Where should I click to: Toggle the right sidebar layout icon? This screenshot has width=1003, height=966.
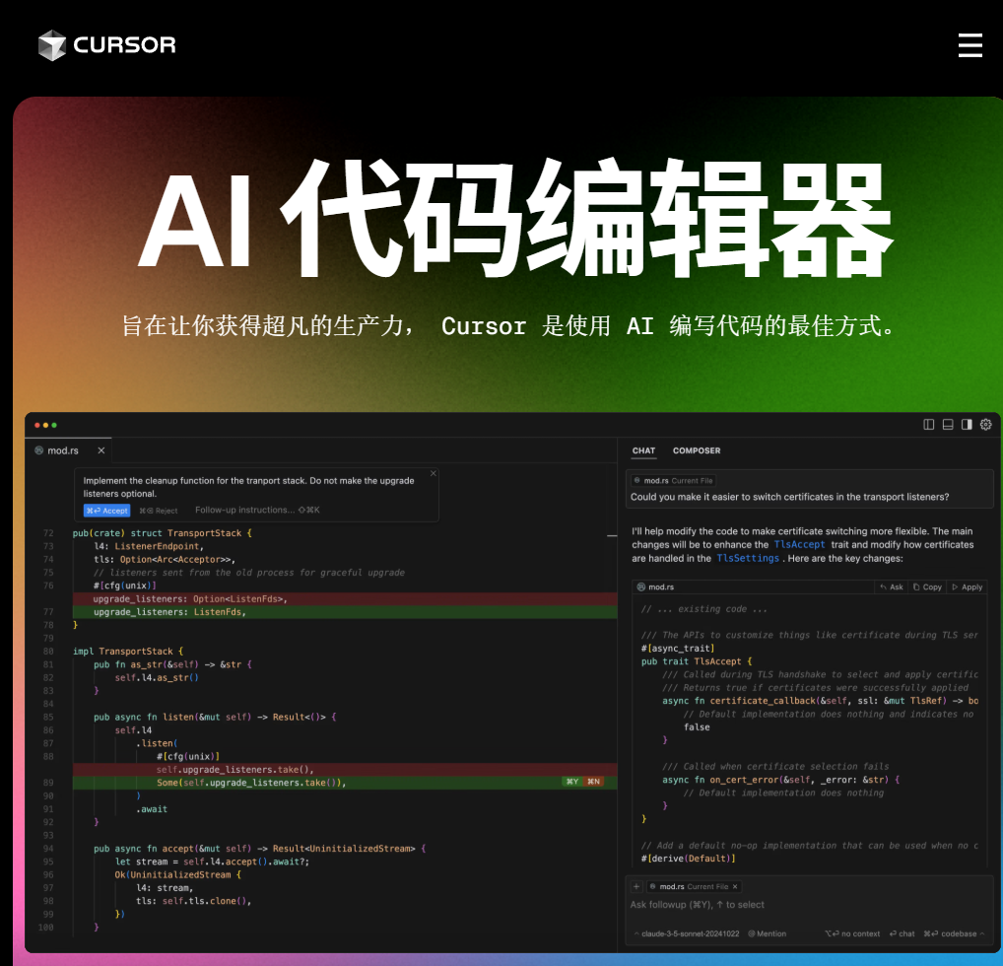coord(967,425)
